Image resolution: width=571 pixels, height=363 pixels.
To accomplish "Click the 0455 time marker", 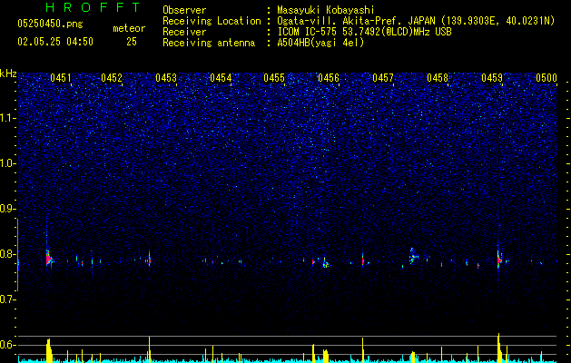I will click(x=274, y=78).
